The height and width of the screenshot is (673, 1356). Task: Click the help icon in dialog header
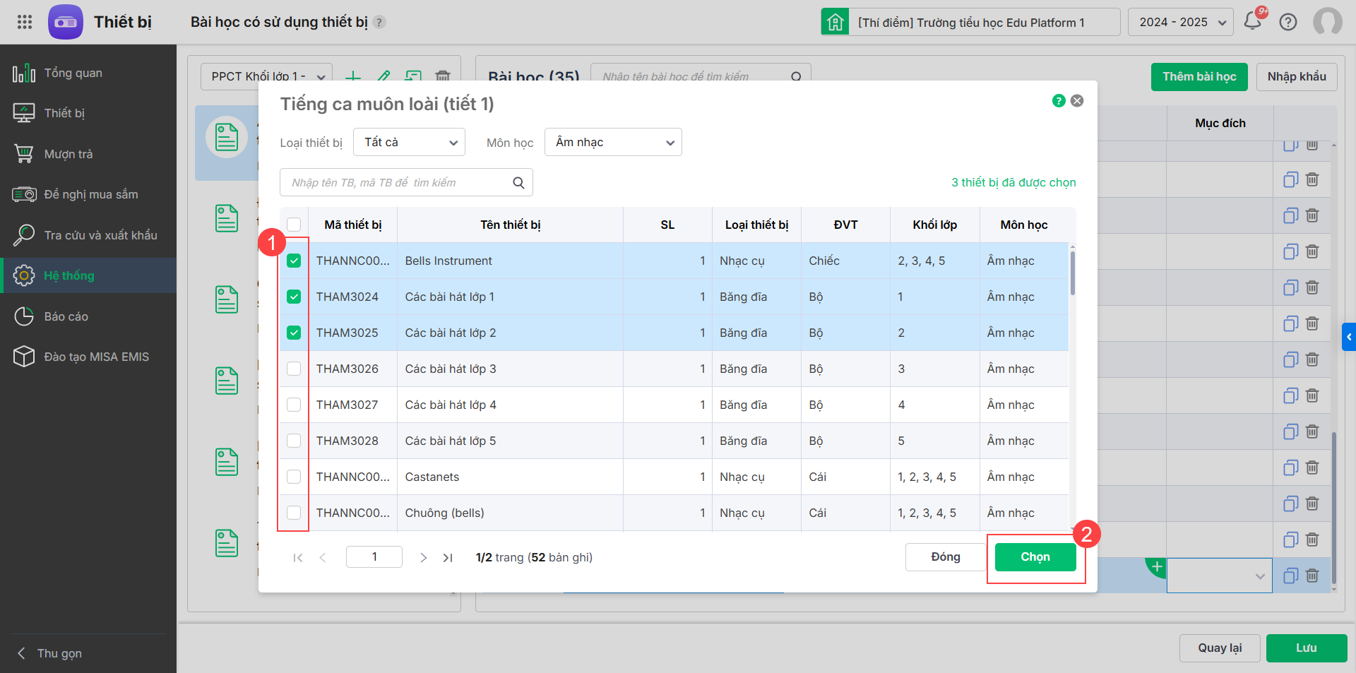click(x=1058, y=101)
